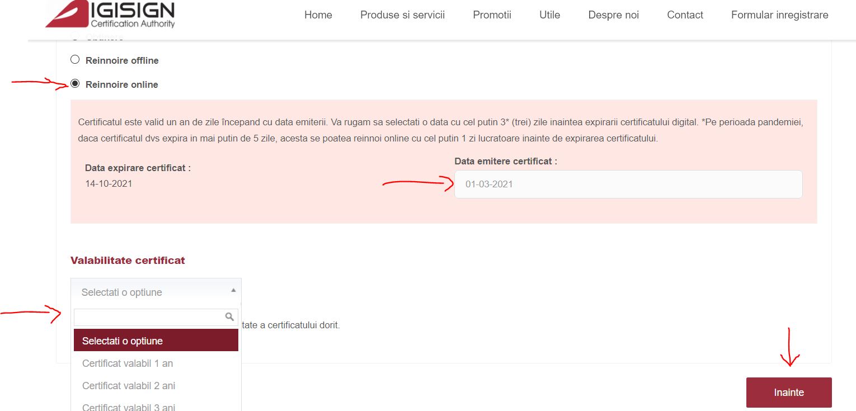Image resolution: width=856 pixels, height=411 pixels.
Task: Click the search magnifier icon in dropdown
Action: pos(229,317)
